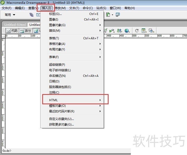The height and width of the screenshot is (155, 187).
Task: Click the debug in browser icon
Action: (x=112, y=31)
